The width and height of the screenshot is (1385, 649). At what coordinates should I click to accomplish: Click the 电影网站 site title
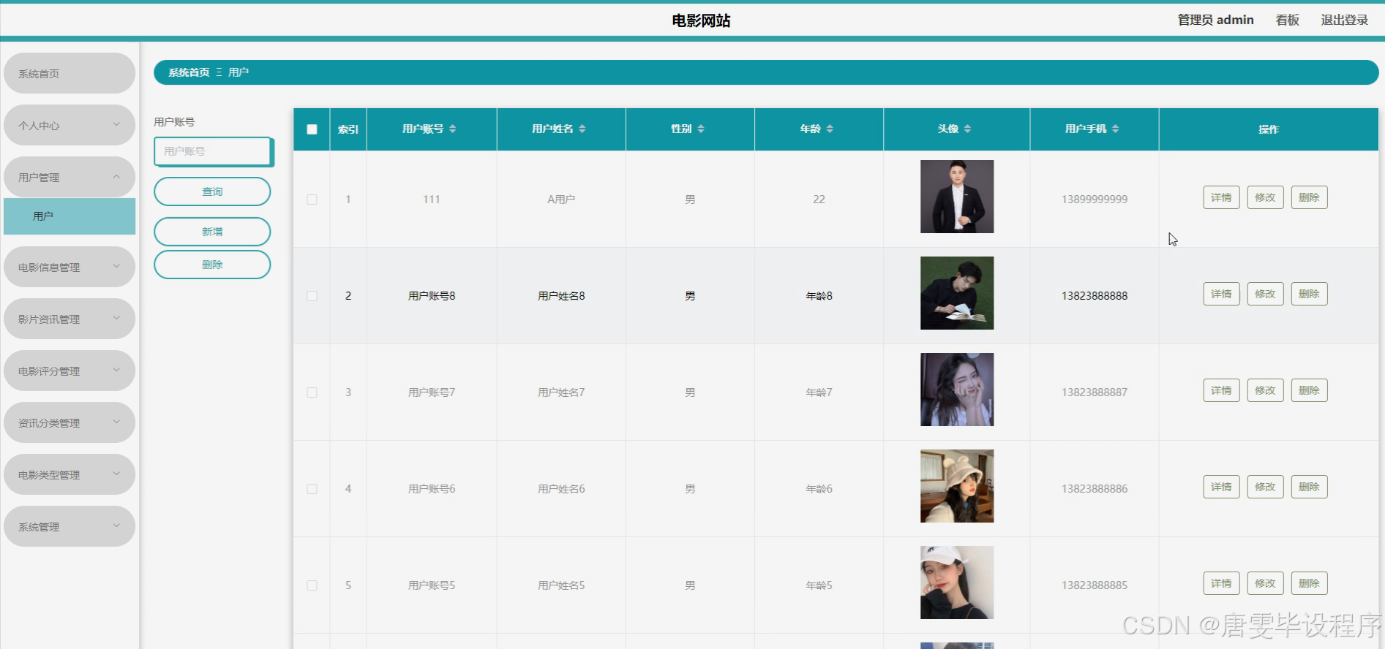click(701, 20)
